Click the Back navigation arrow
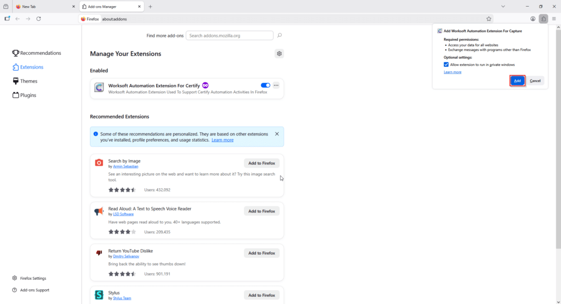The width and height of the screenshot is (561, 304). click(18, 19)
